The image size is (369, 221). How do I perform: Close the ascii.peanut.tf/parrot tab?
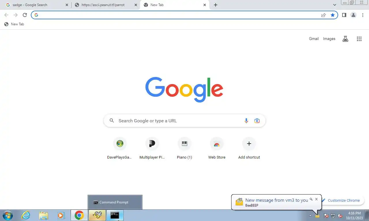tap(136, 5)
